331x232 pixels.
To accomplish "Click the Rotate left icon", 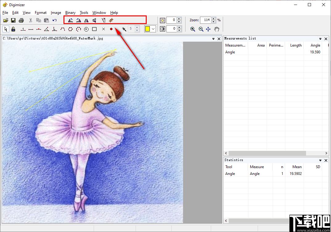I will (x=71, y=20).
